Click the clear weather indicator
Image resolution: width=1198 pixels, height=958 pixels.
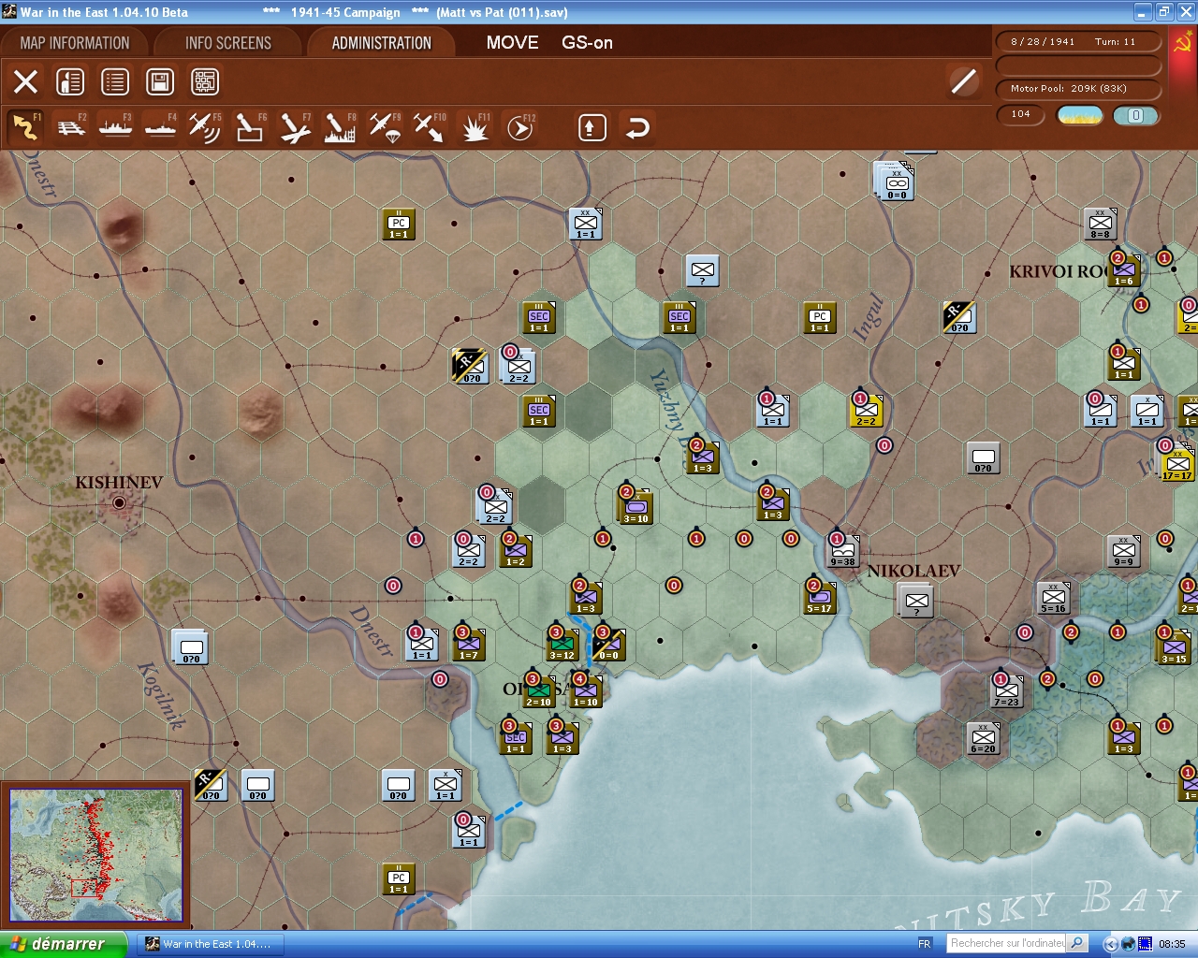[x=1080, y=115]
